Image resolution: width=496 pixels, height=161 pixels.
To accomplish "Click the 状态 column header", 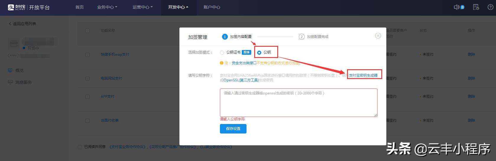I will pos(423,30).
